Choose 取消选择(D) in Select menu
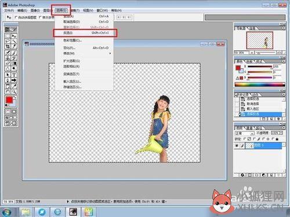The image size is (290, 217). point(84,22)
